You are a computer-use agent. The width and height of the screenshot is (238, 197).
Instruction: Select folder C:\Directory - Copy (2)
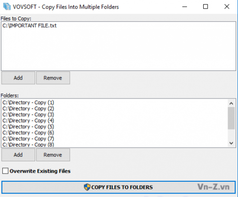[28, 108]
